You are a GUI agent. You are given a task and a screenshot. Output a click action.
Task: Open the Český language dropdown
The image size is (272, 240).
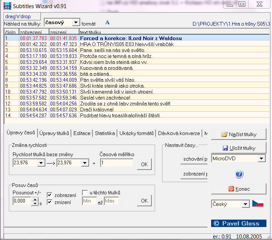pyautogui.click(x=245, y=204)
